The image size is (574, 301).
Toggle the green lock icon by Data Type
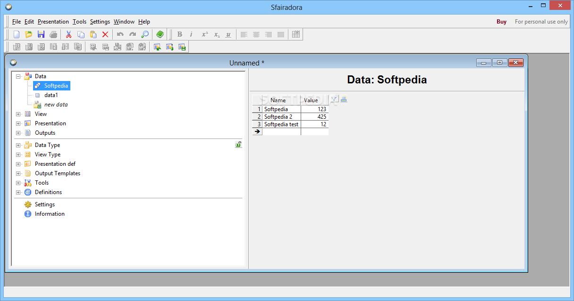[x=238, y=145]
